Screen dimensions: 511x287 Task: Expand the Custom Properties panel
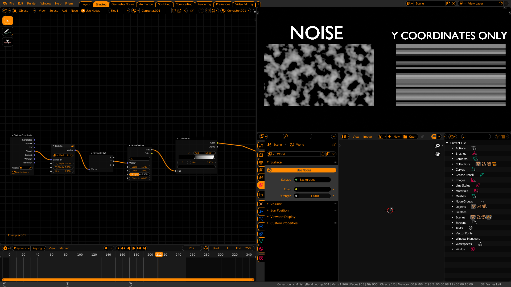coord(284,223)
